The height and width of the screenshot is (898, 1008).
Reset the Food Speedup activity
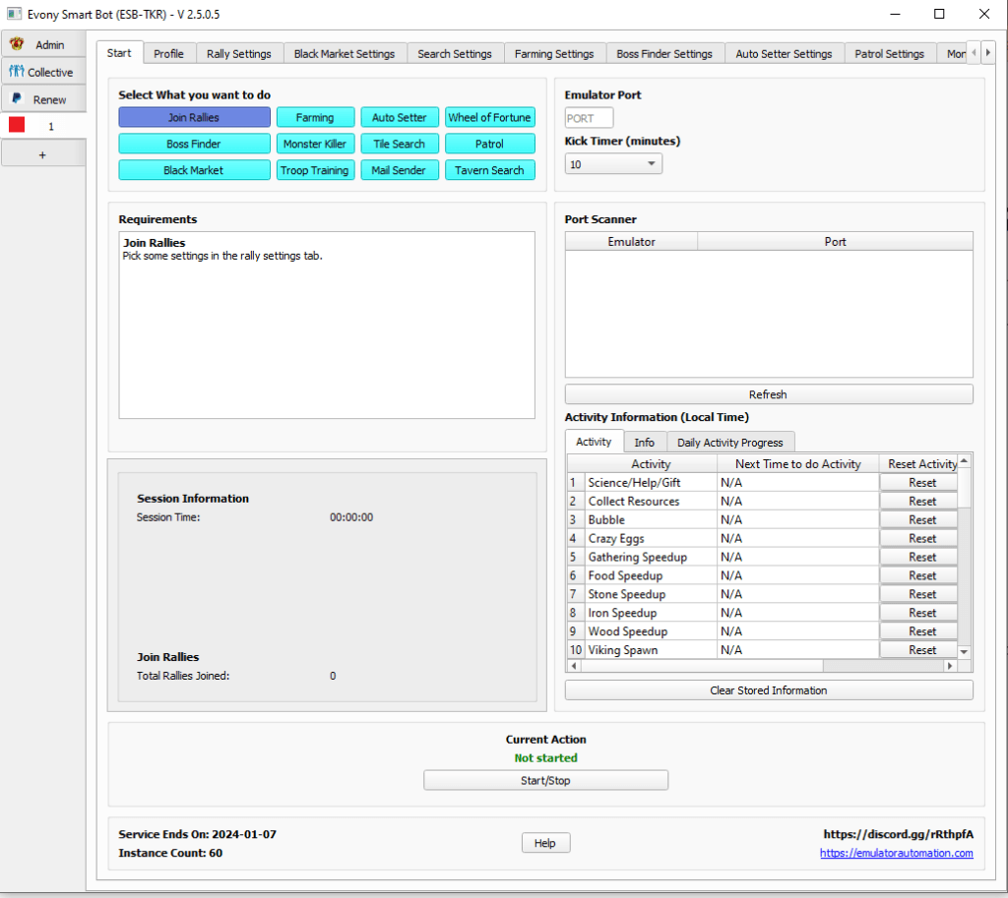point(919,575)
